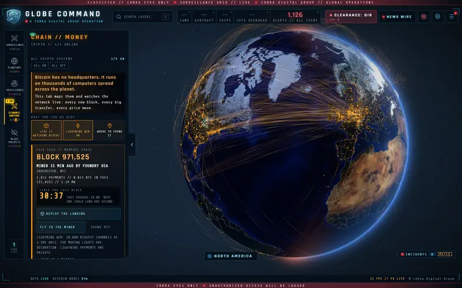Image resolution: width=462 pixels, height=288 pixels.
Task: Click the lightning bolt icon
Action: (78, 126)
